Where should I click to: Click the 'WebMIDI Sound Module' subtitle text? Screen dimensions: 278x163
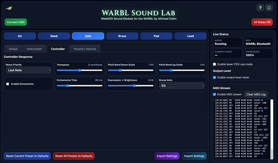(x=139, y=19)
